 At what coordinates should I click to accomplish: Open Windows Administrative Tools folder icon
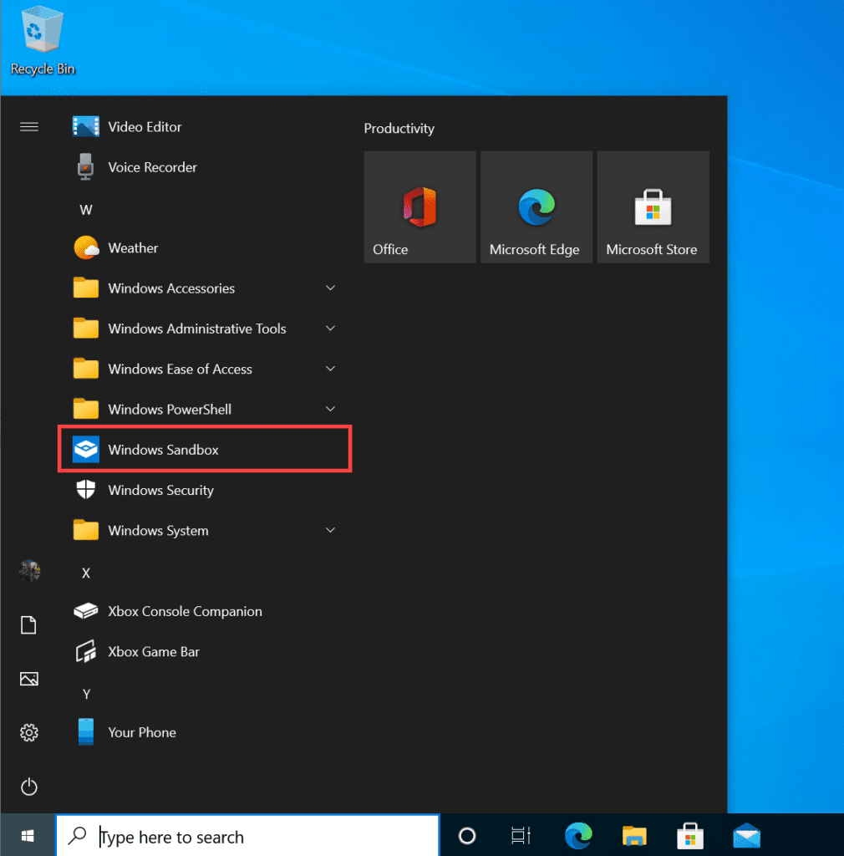[86, 328]
